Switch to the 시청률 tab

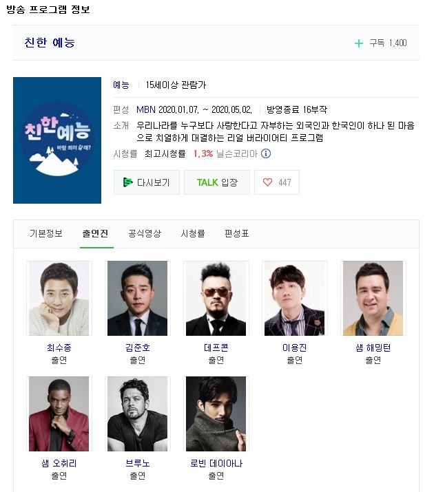point(193,233)
